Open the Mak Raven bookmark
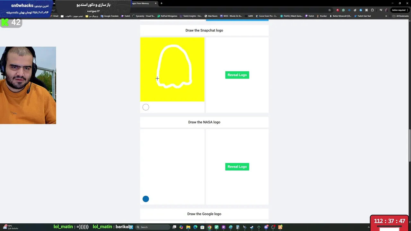The image size is (411, 231). tap(211, 16)
